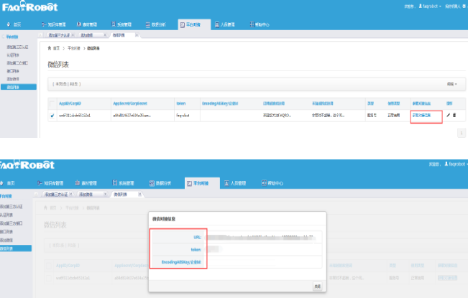Viewport: 468px width, 298px height.
Task: Open 数据分析 menu in lower screenshot
Action: 160,183
